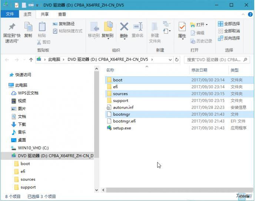This screenshot has height=201, width=255.
Task: Expand the address bar history dropdown
Action: coord(170,59)
